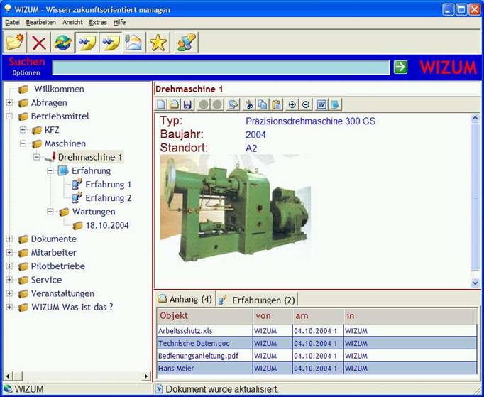Collapse the Betriebsmittel tree node
Image resolution: width=484 pixels, height=397 pixels.
click(x=9, y=116)
